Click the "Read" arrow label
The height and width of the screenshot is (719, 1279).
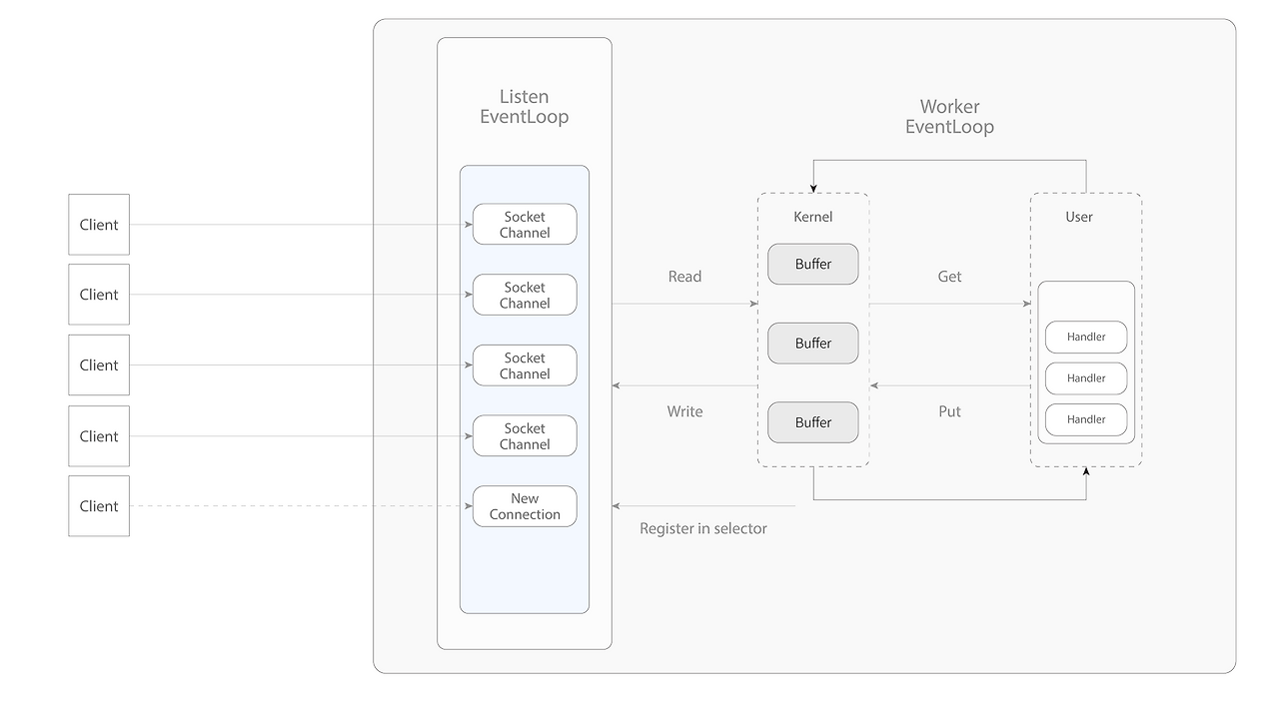click(684, 277)
